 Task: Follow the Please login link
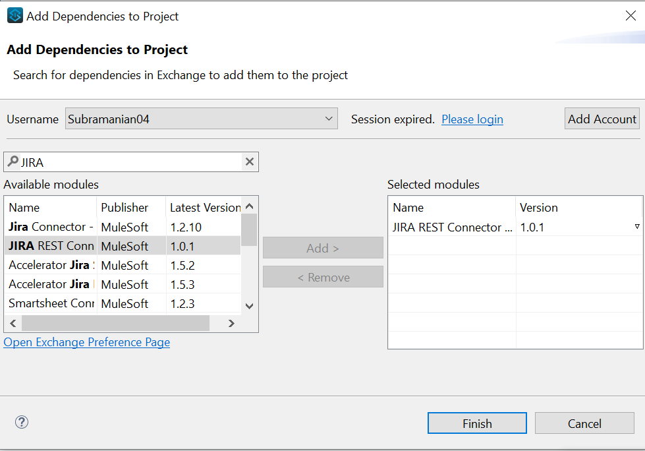coord(472,119)
